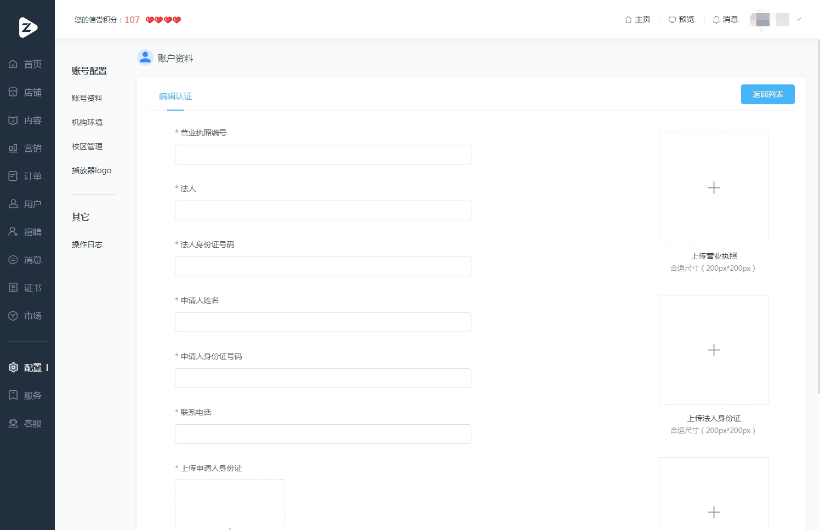Click the 消息 bell icon in header

(716, 20)
